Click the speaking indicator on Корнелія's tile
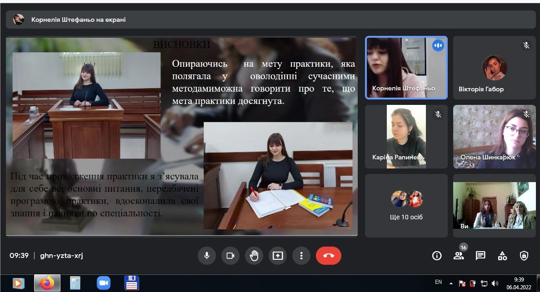Image resolution: width=540 pixels, height=292 pixels. [438, 45]
